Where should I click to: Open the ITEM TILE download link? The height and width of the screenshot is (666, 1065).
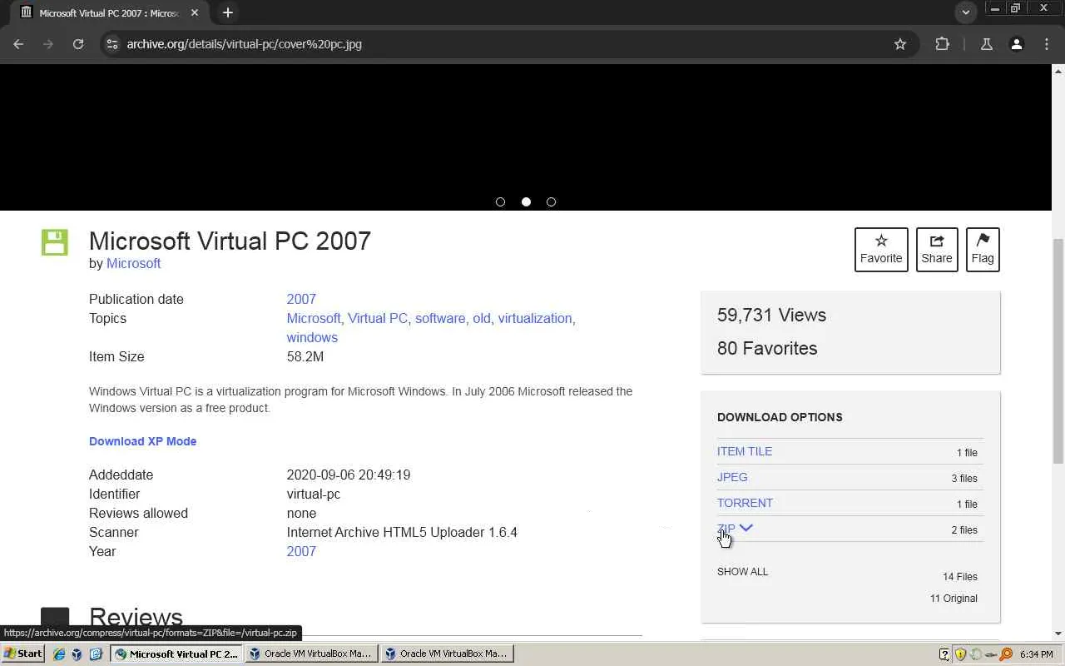point(745,451)
